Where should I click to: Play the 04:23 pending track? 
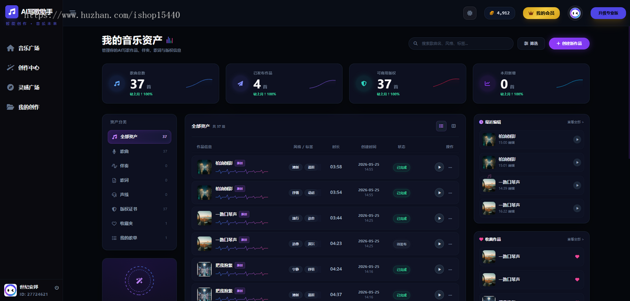[x=439, y=243]
